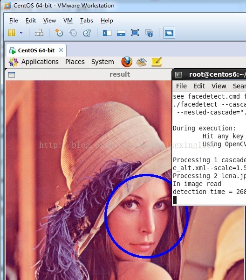
Task: Click the 'In image read' terminal line
Action: pyautogui.click(x=197, y=184)
